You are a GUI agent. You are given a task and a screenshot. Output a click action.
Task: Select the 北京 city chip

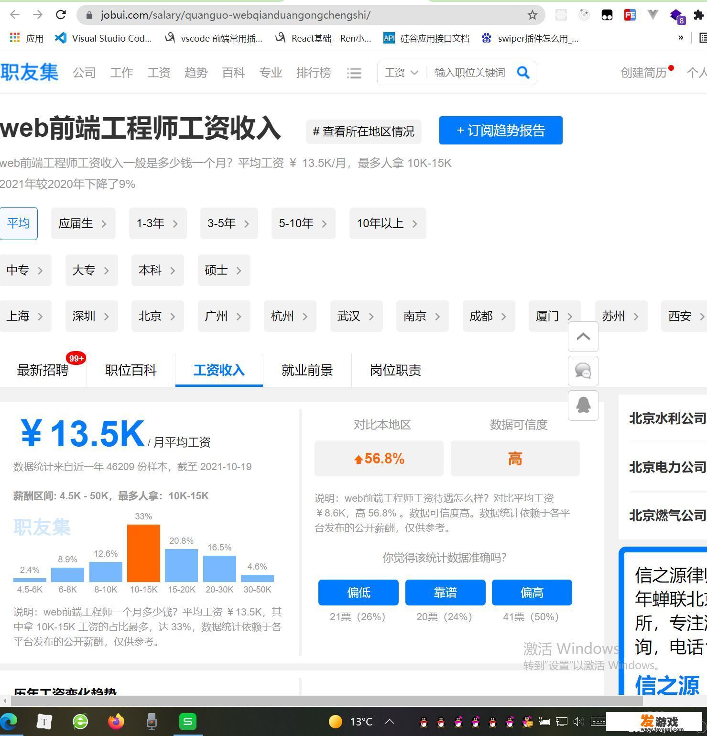tap(158, 316)
